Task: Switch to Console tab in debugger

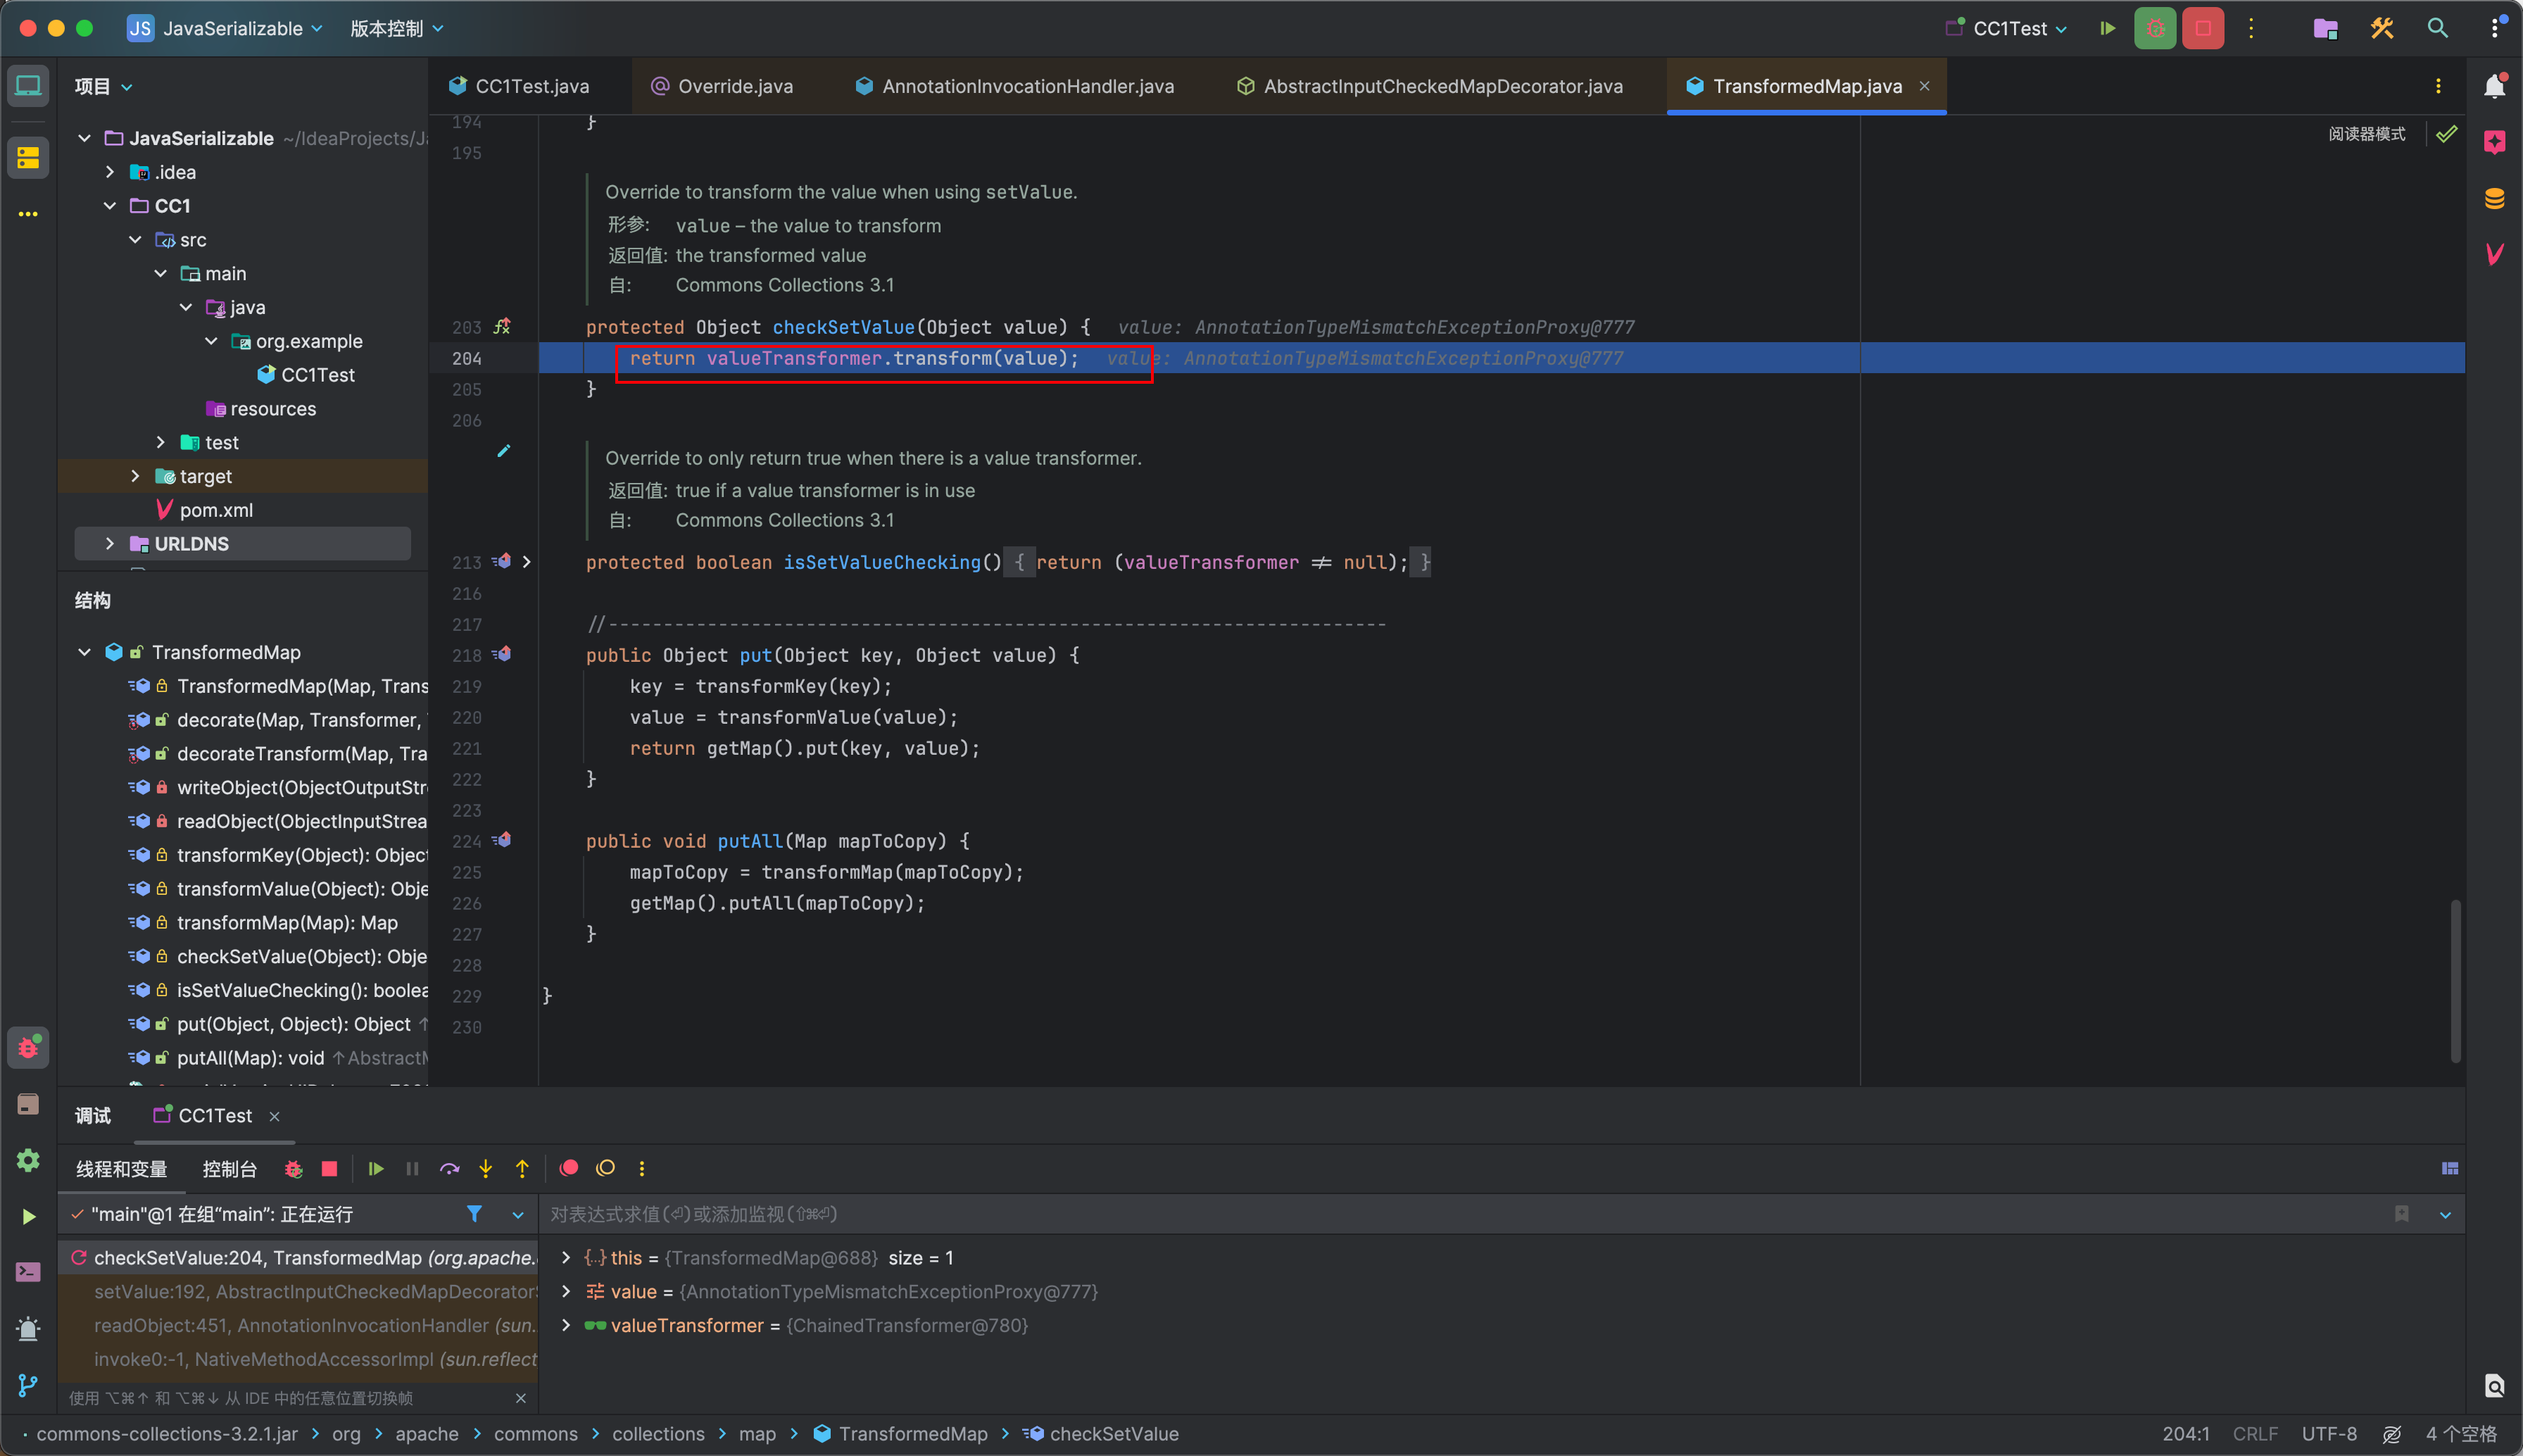Action: tap(230, 1169)
